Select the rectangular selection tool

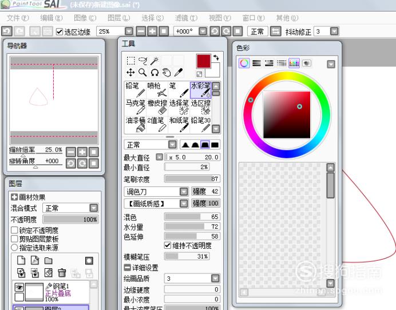tap(130, 61)
